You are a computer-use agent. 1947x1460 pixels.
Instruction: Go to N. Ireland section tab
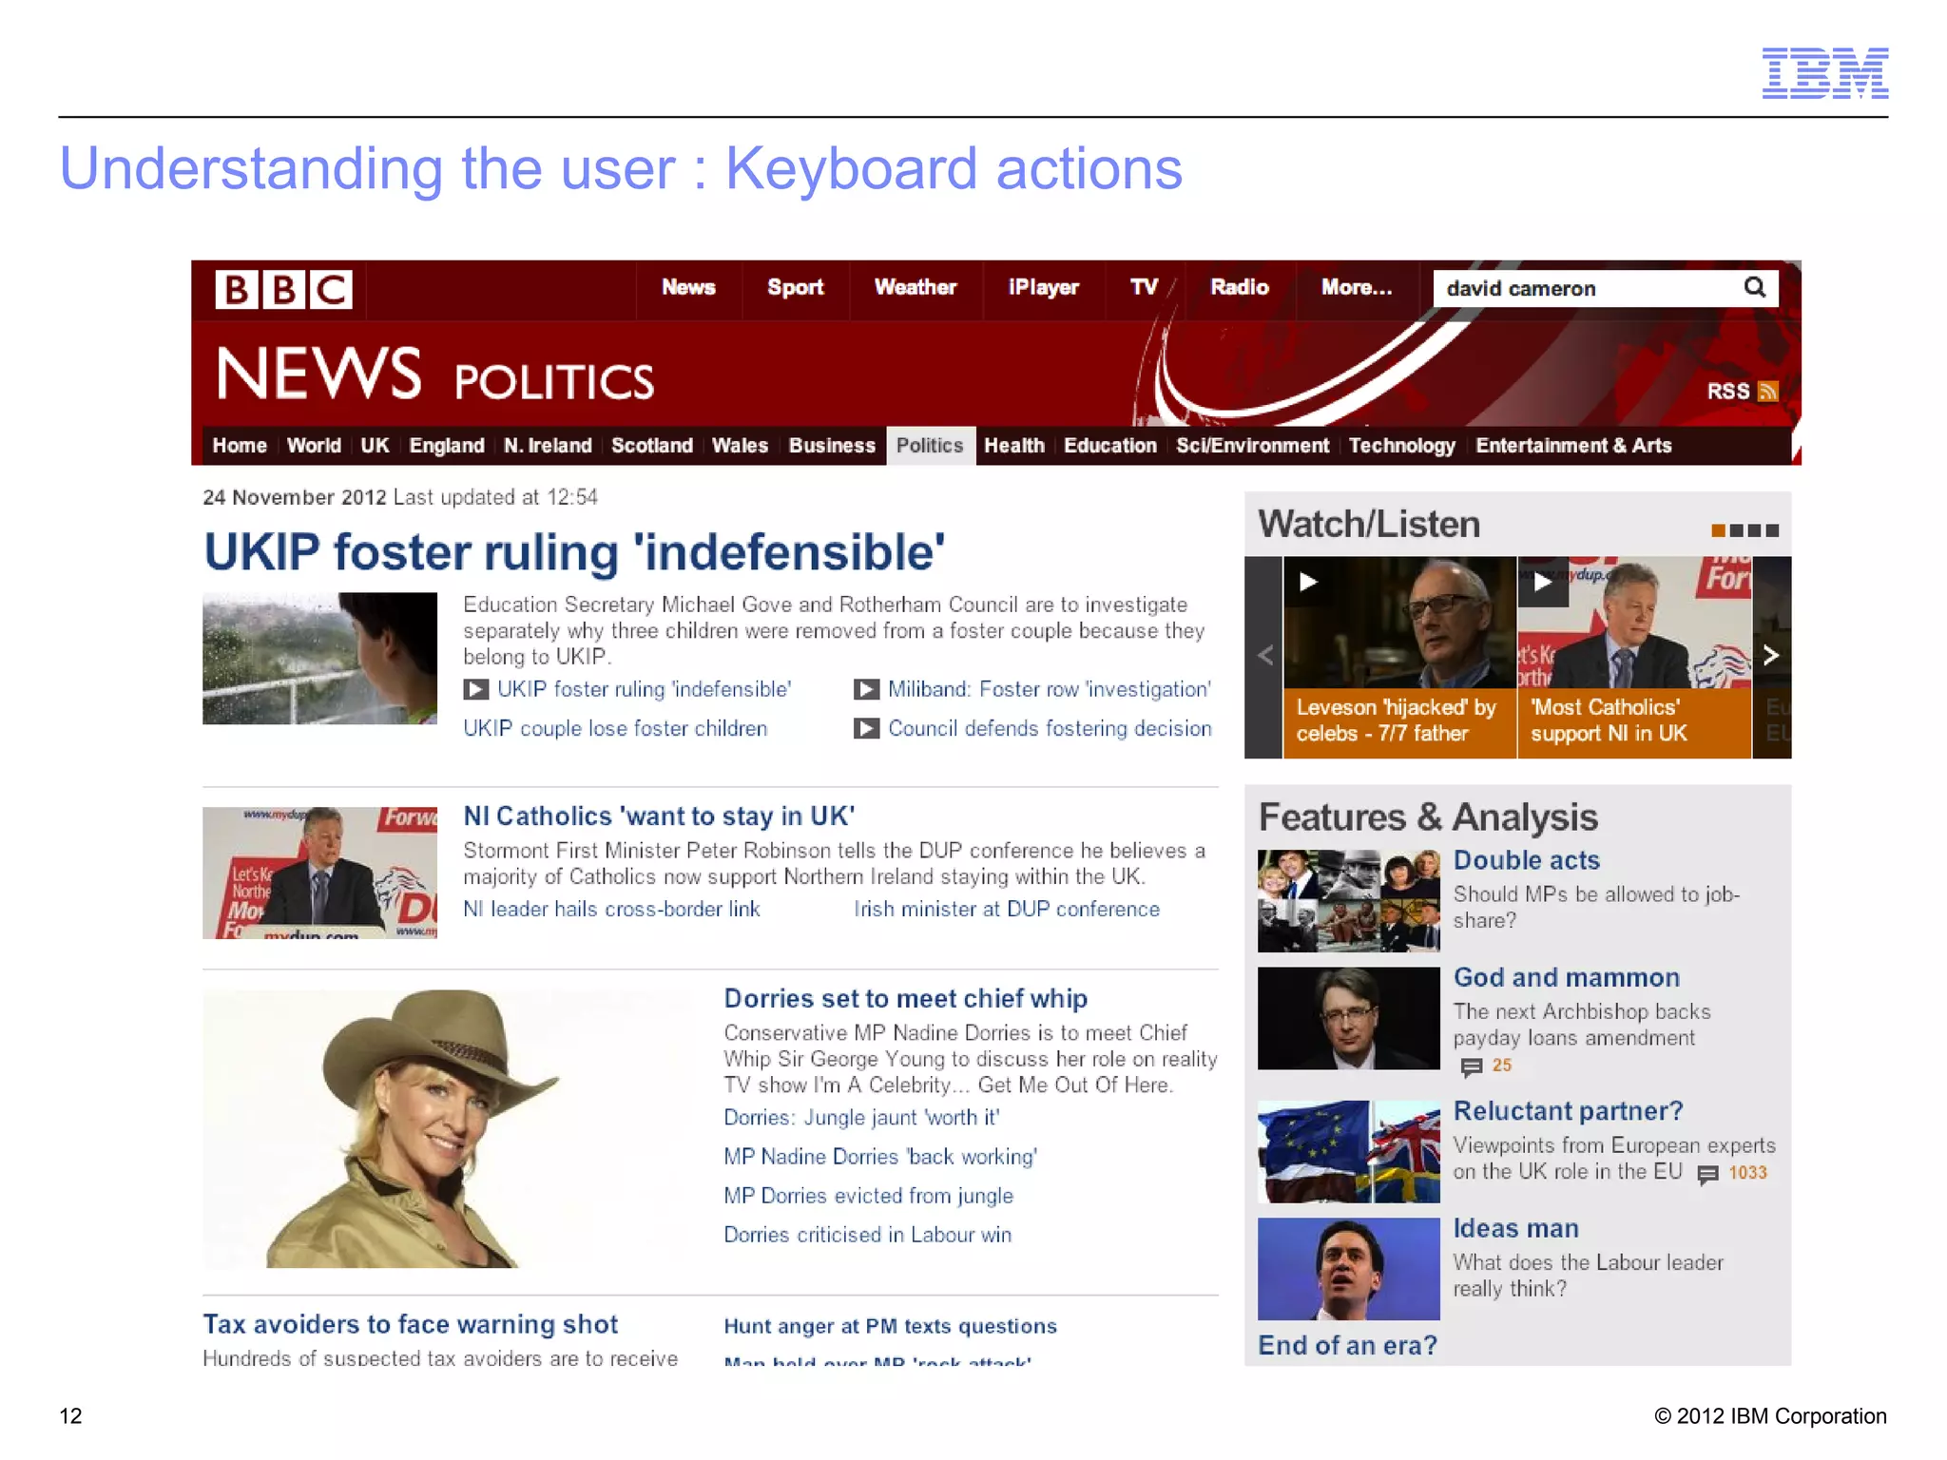click(x=548, y=446)
